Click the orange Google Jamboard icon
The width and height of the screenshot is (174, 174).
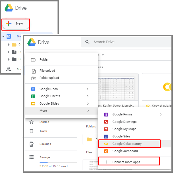tap(106, 151)
